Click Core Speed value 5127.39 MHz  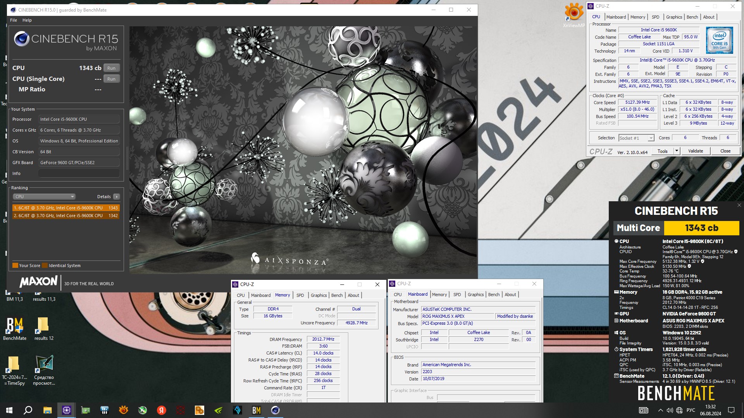[637, 103]
